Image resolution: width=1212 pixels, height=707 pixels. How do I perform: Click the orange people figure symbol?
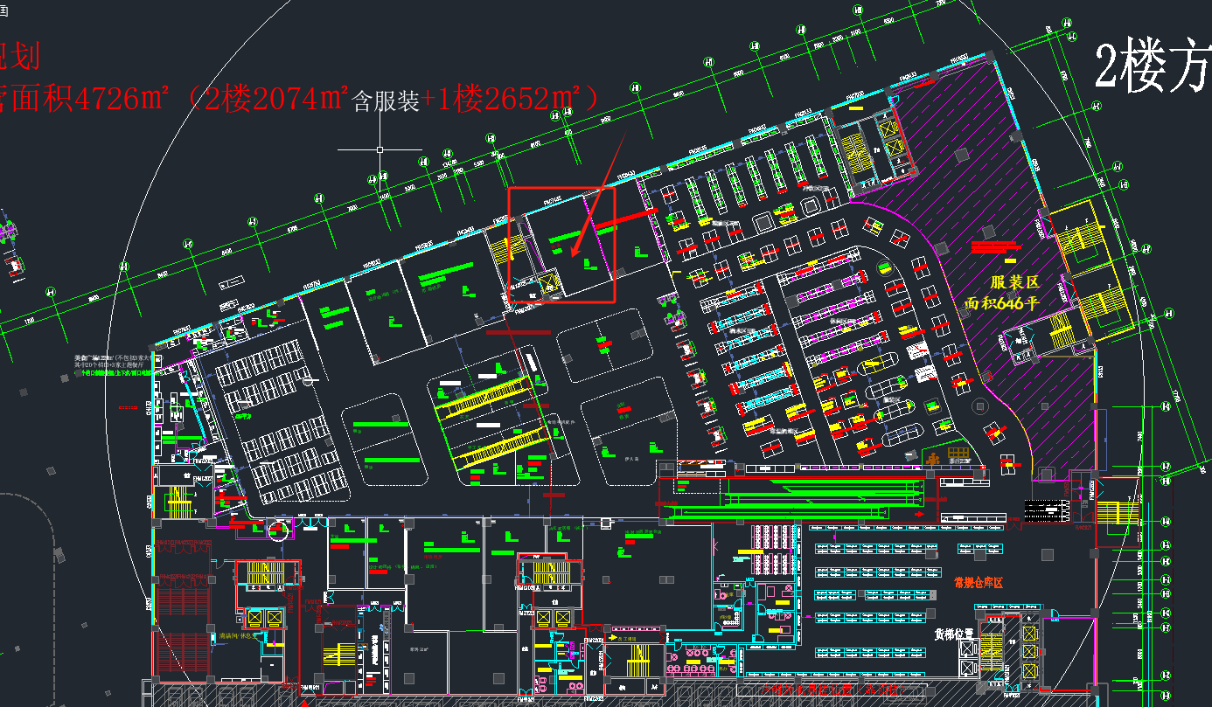click(933, 458)
